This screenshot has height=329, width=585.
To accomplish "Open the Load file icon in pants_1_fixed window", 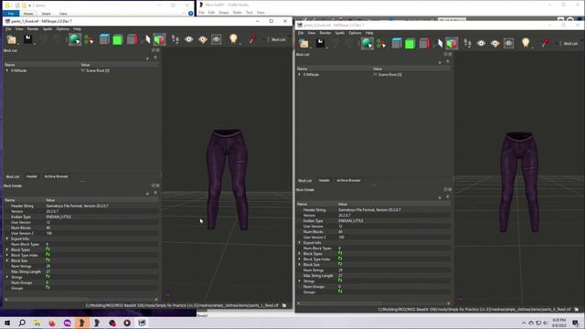I will (x=12, y=39).
